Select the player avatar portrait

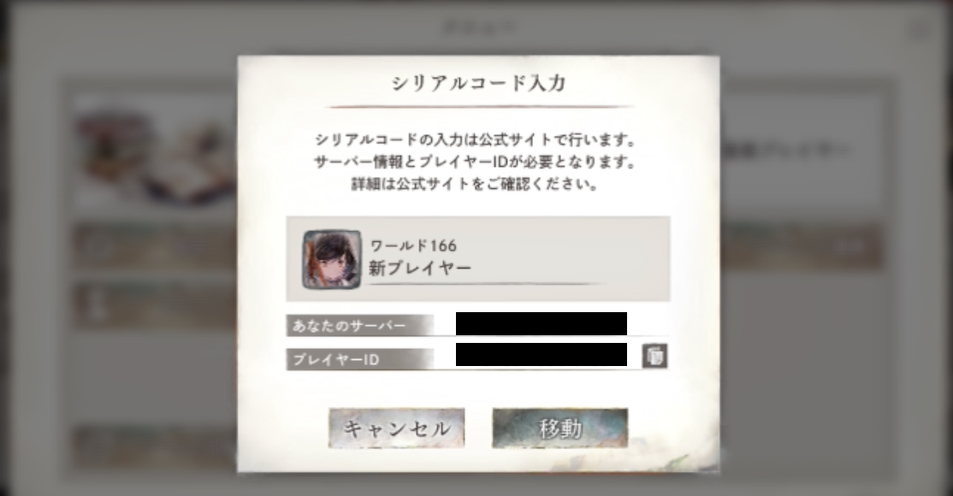click(x=332, y=259)
